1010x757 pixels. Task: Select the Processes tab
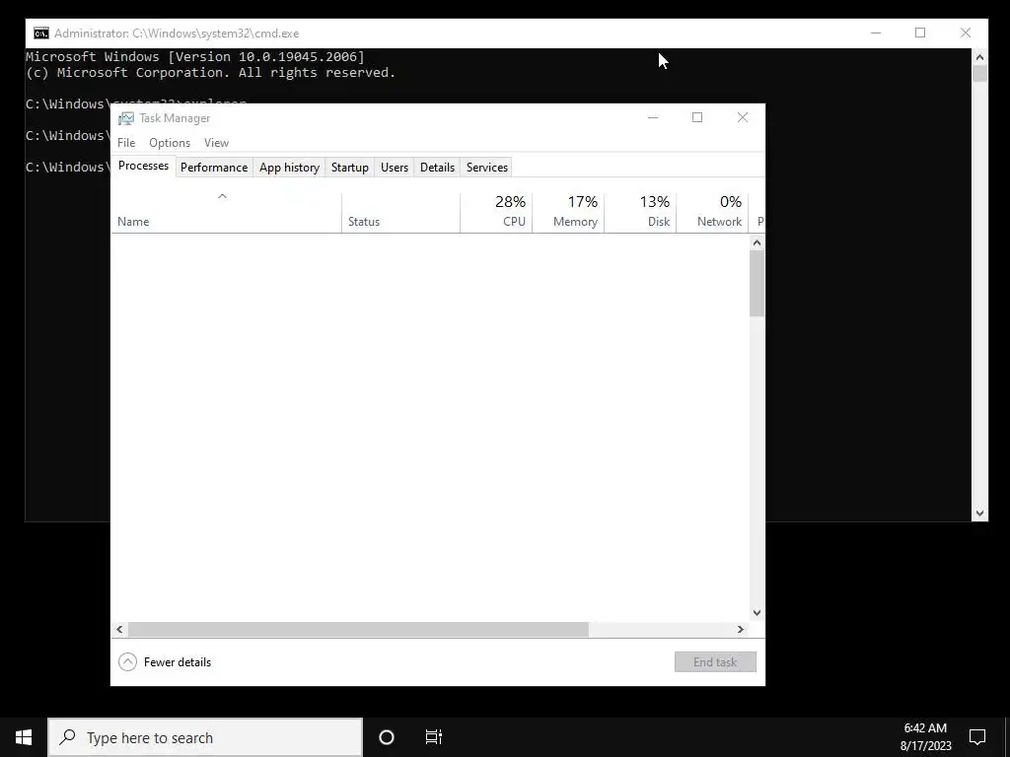(143, 166)
